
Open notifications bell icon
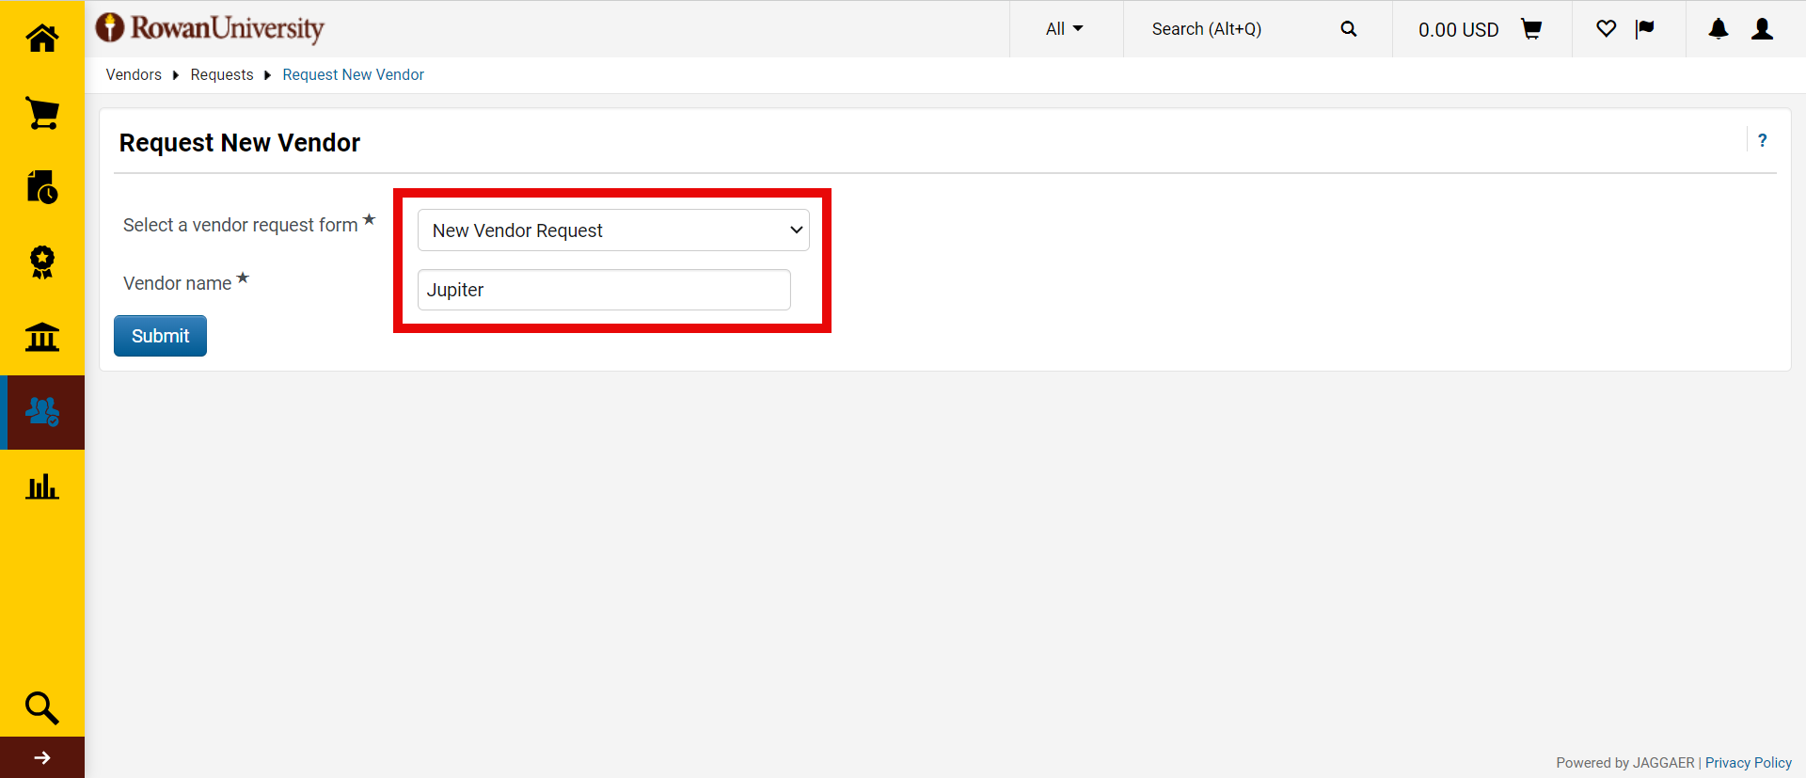[1719, 29]
